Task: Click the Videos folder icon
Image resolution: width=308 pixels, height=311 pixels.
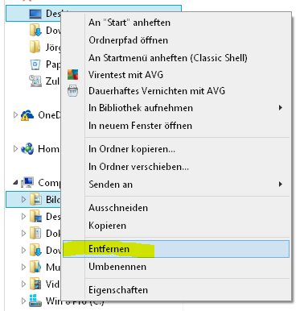Action: pyautogui.click(x=35, y=284)
